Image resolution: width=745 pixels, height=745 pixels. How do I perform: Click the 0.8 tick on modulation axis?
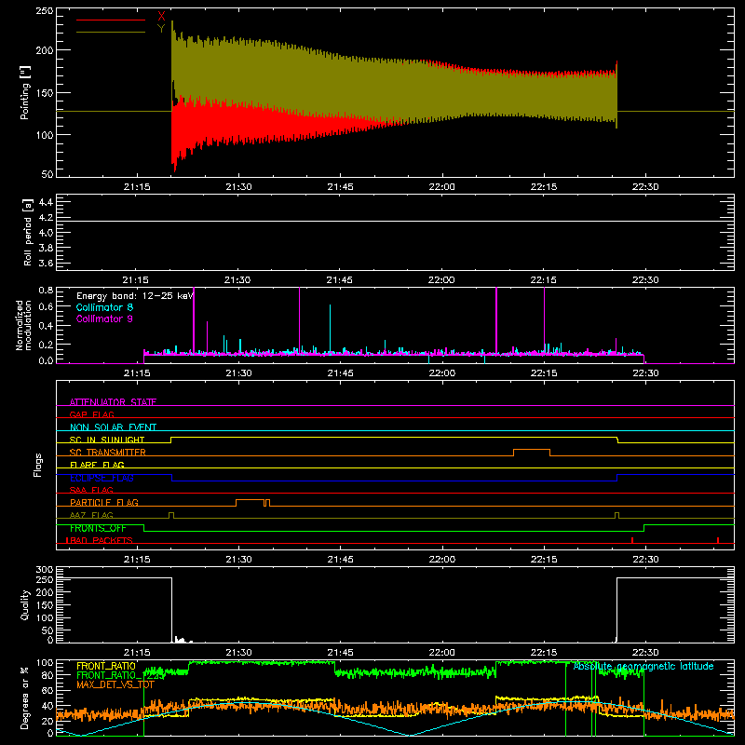(x=46, y=290)
